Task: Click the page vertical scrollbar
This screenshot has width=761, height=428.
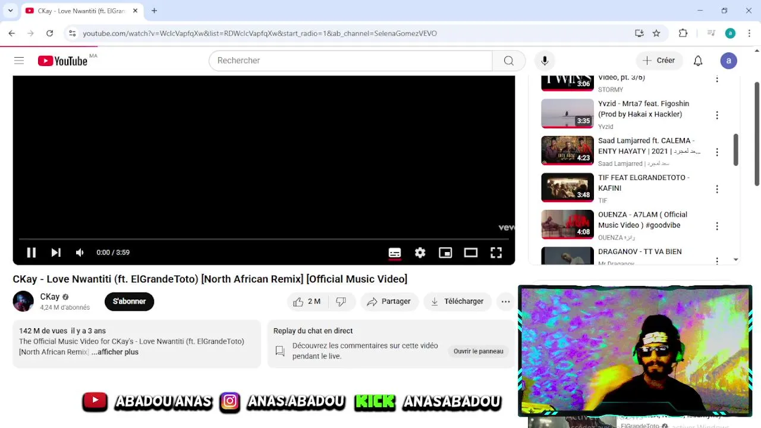Action: point(757,134)
